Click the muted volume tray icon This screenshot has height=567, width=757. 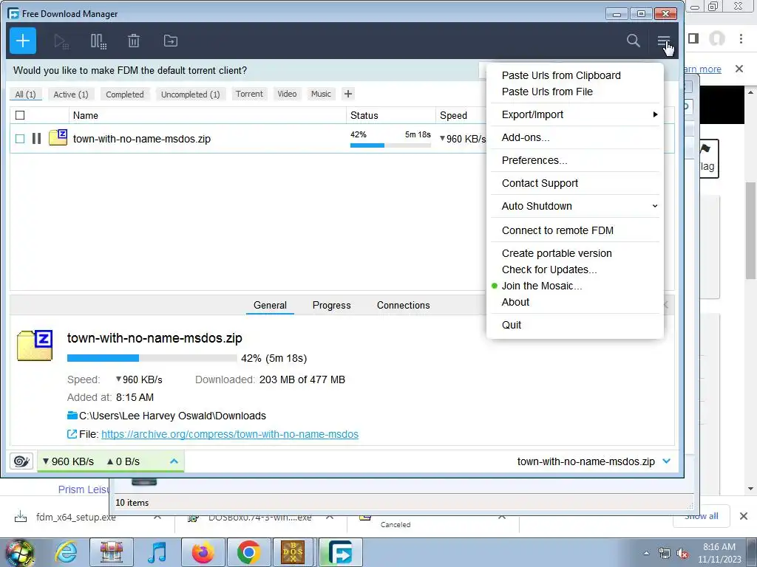[x=682, y=554]
